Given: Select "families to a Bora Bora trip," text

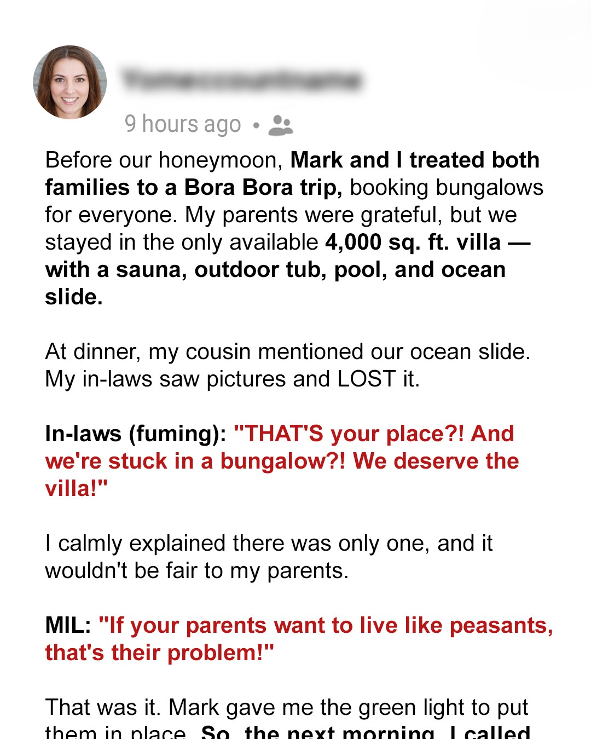Looking at the screenshot, I should click(193, 188).
